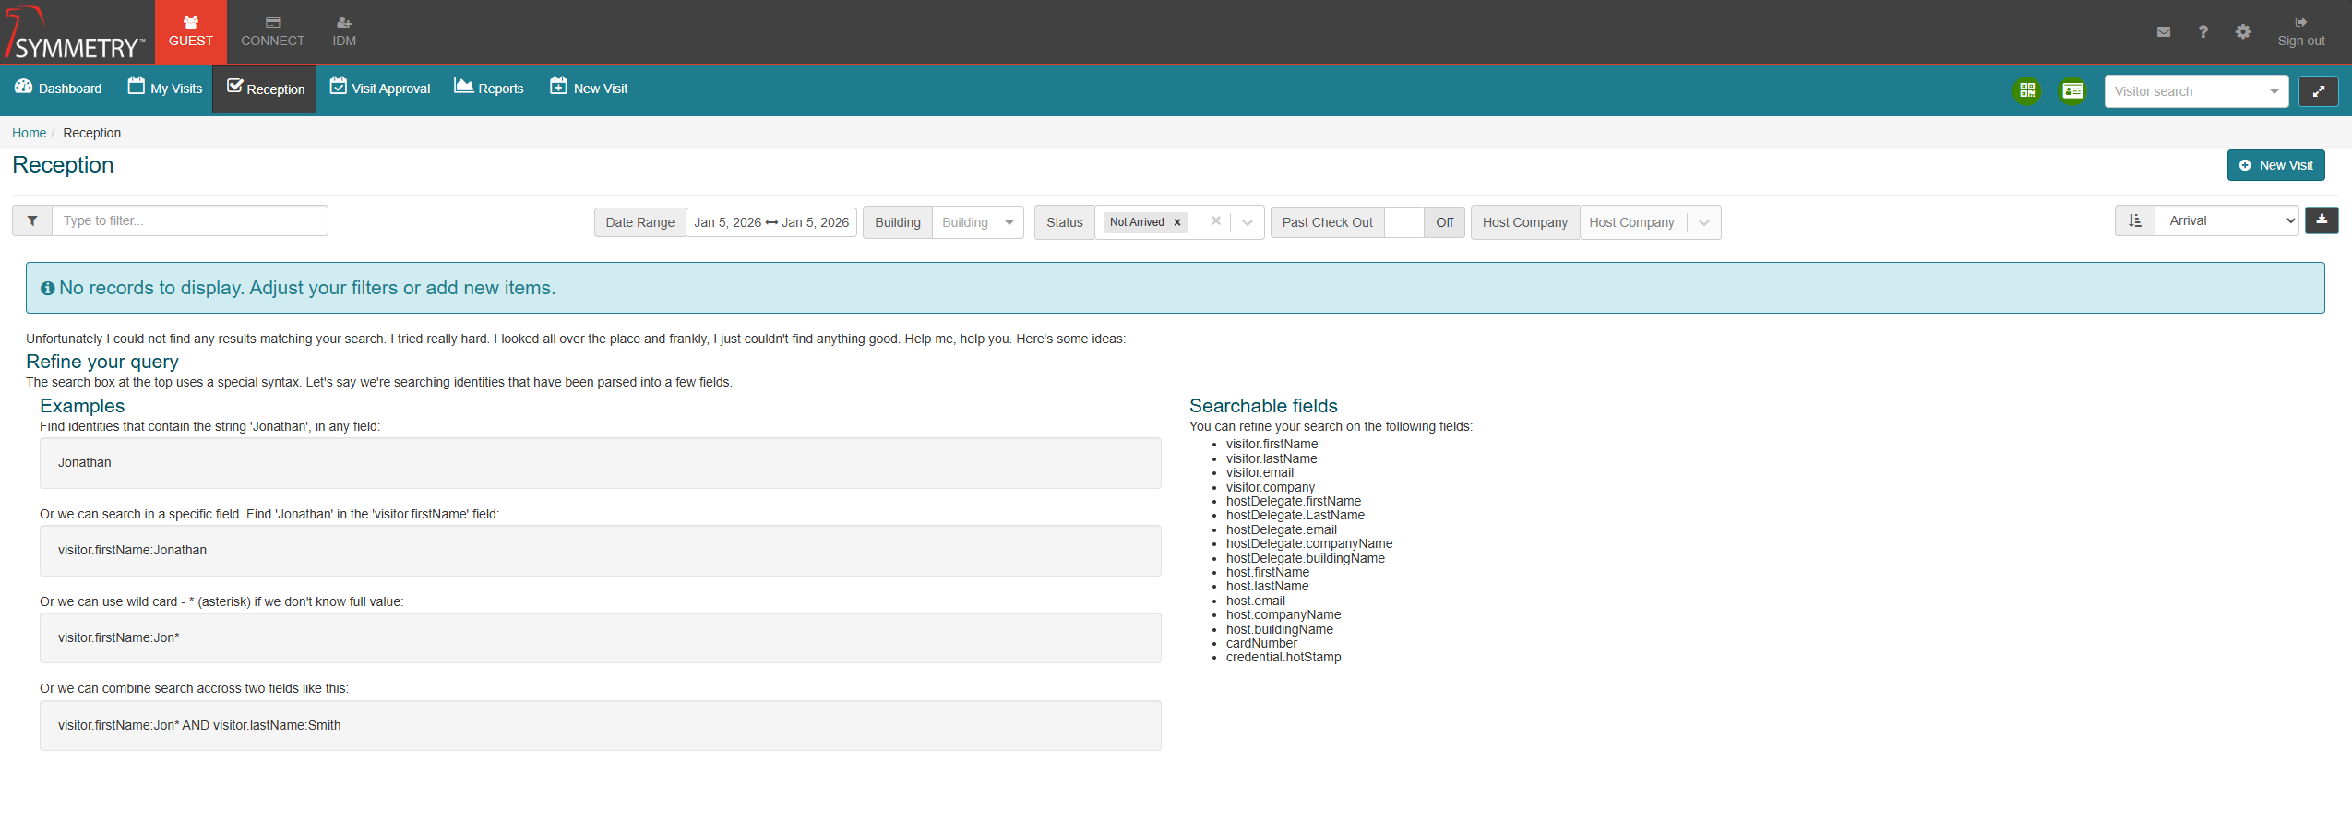Toggle fullscreen with the expand arrows icon
This screenshot has height=821, width=2352.
pyautogui.click(x=2318, y=91)
